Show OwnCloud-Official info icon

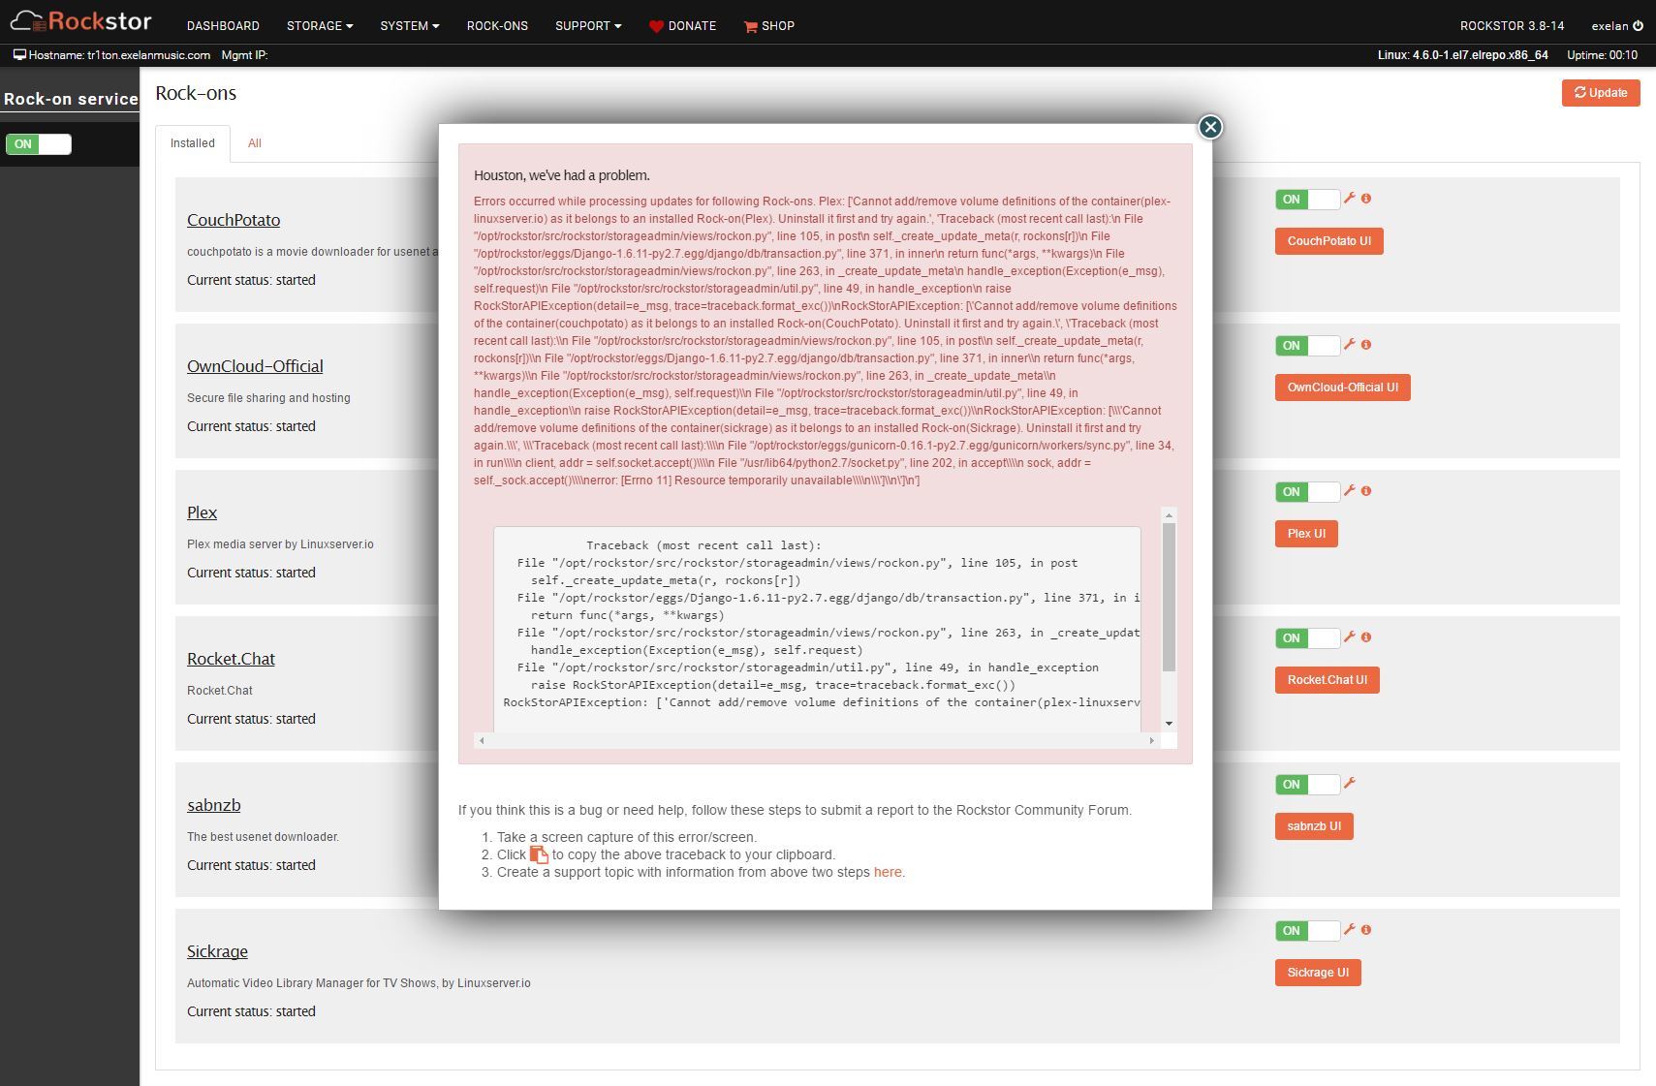[1366, 345]
